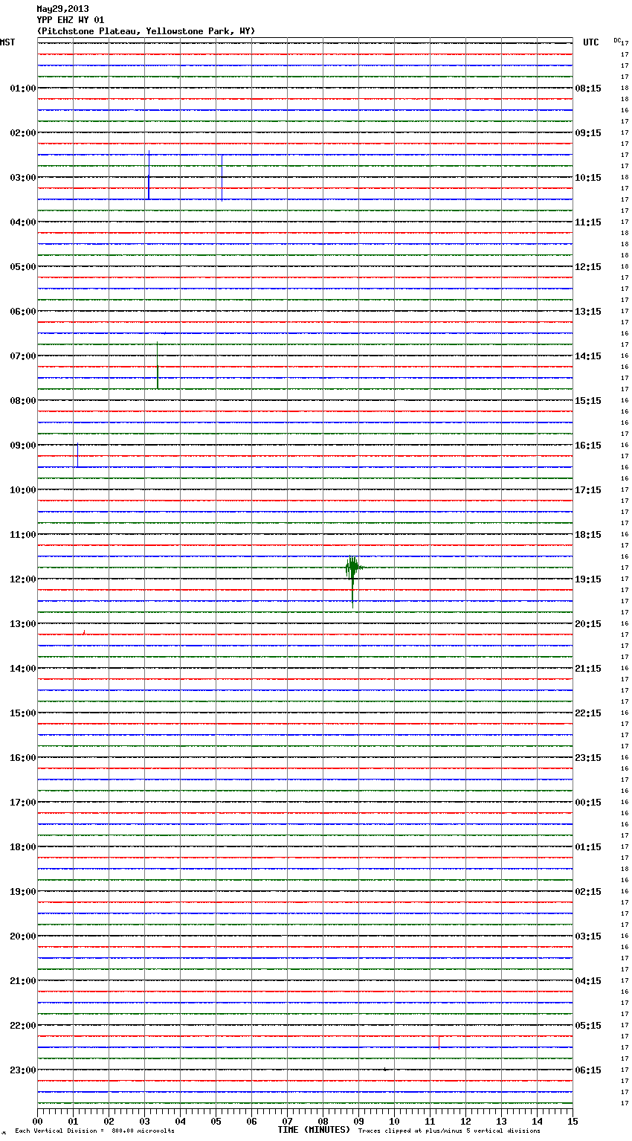Screen dimensions: 632x1141
Task: Select the 21:00 MST time label
Action: click(23, 981)
